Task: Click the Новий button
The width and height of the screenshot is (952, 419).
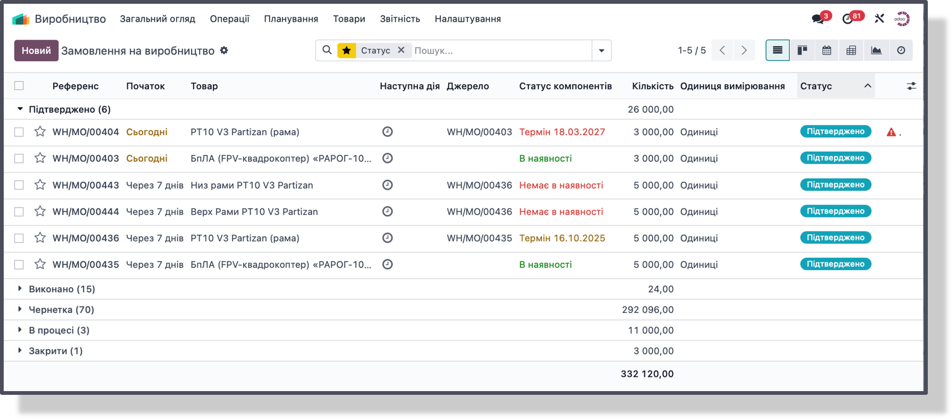Action: [x=35, y=50]
